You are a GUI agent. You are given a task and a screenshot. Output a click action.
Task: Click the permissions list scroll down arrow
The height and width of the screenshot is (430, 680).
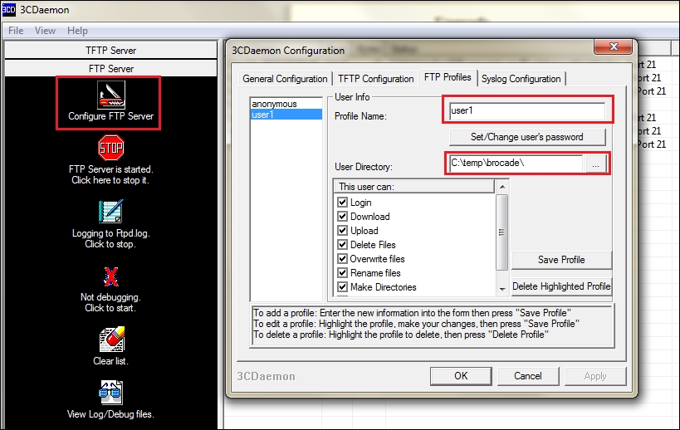pyautogui.click(x=502, y=289)
